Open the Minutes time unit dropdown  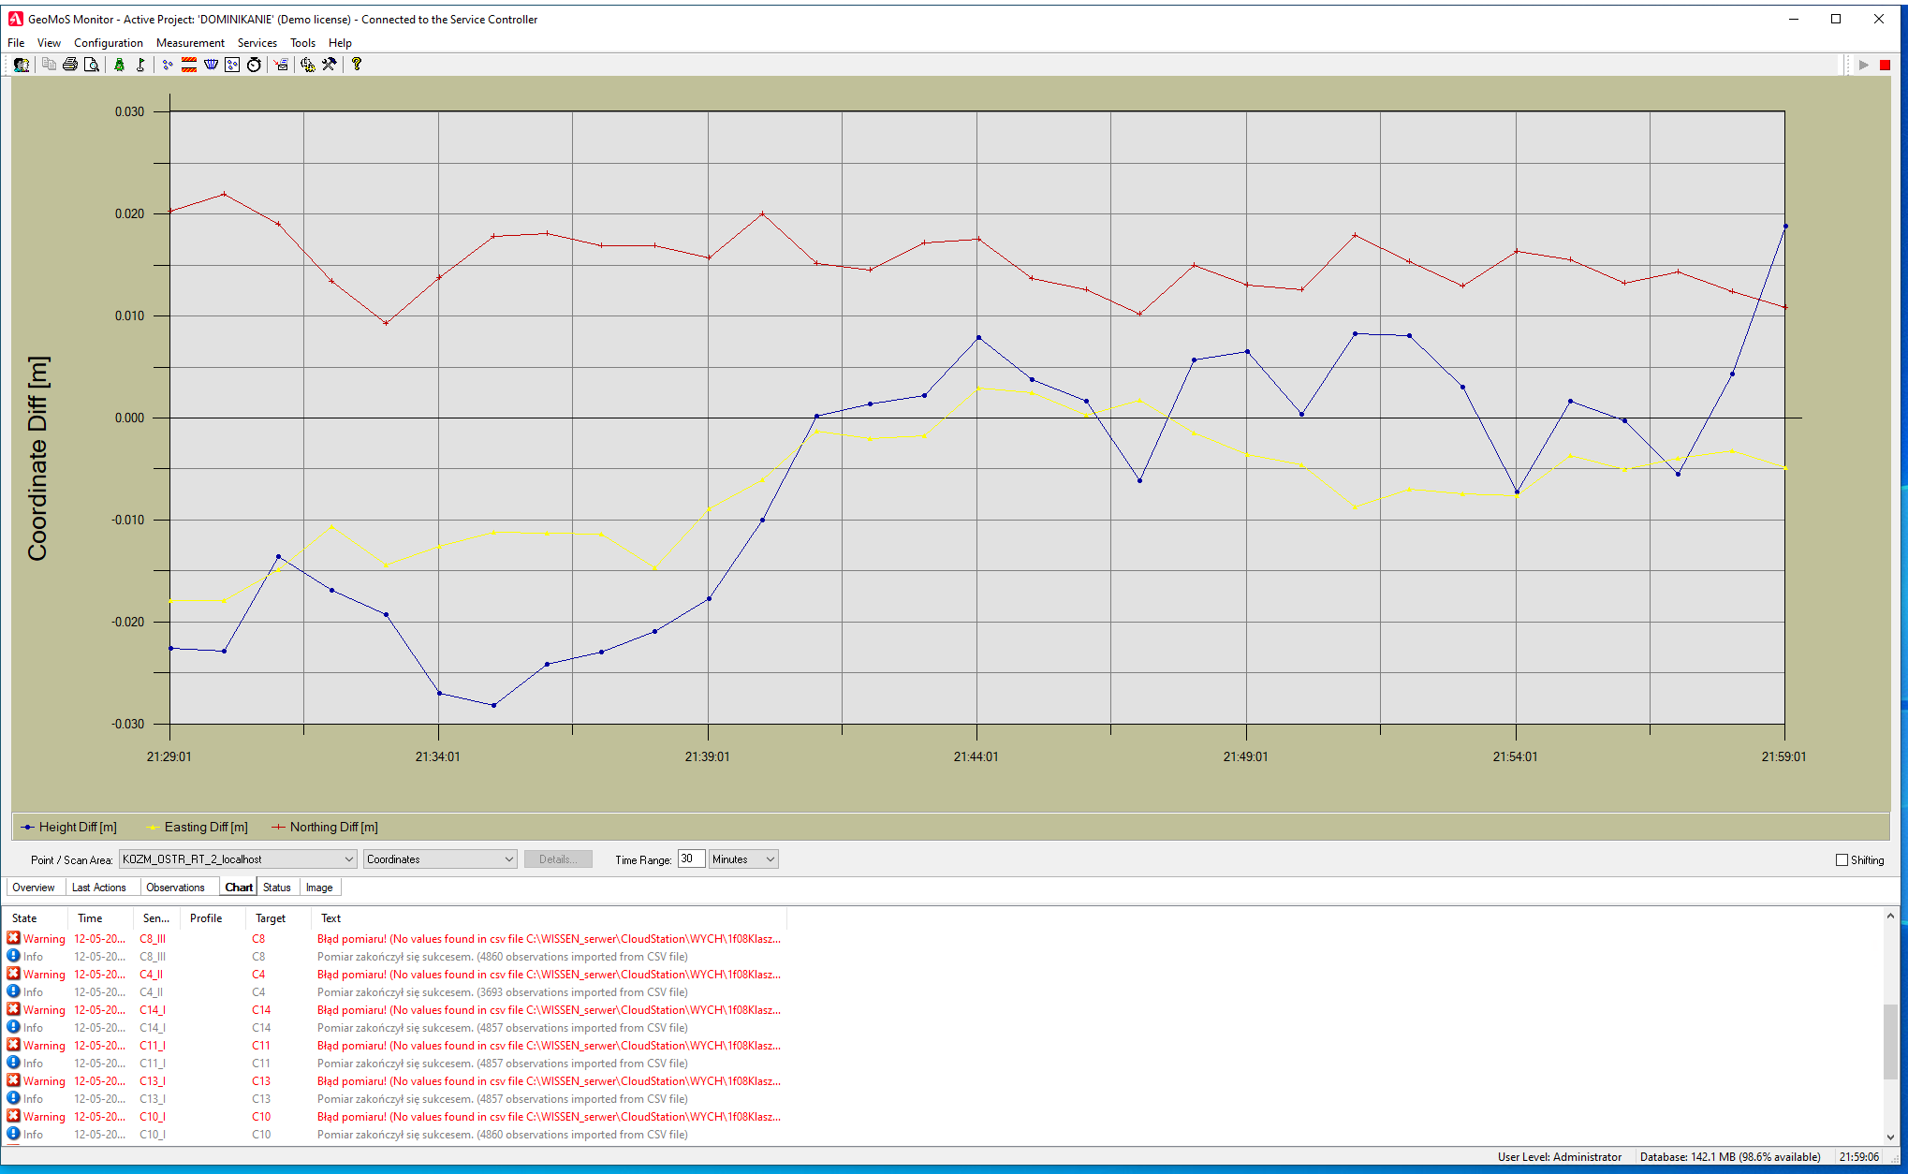tap(770, 859)
